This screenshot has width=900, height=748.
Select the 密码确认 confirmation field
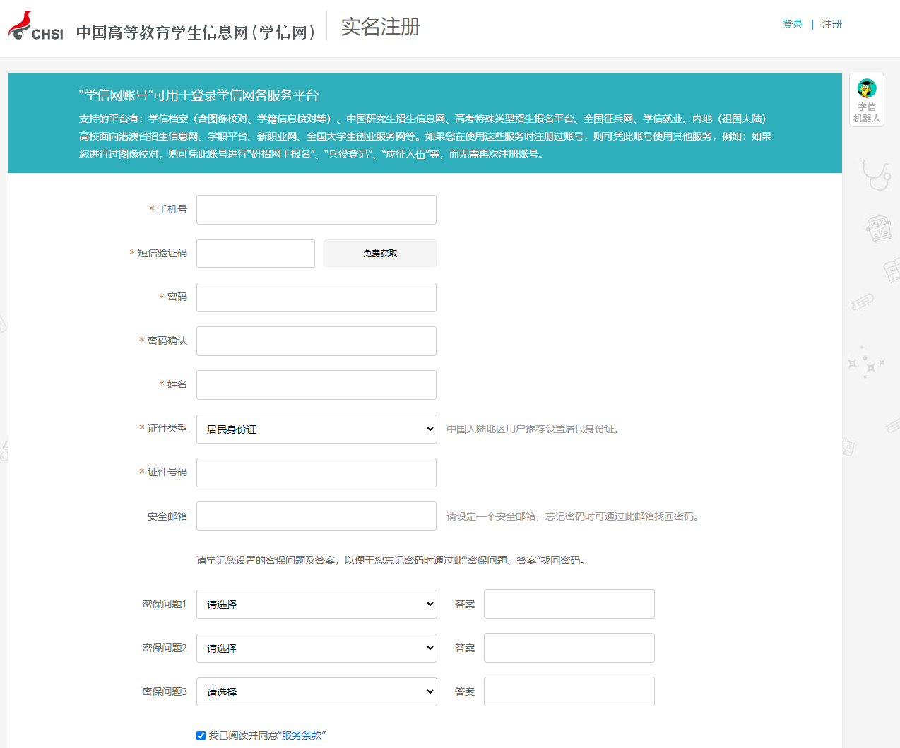point(316,341)
